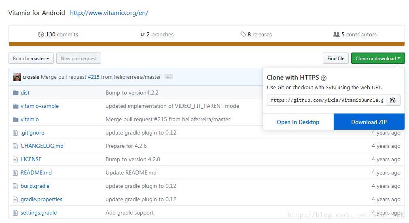The image size is (409, 223).
Task: Open the dist folder
Action: point(25,93)
